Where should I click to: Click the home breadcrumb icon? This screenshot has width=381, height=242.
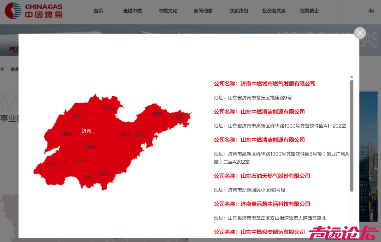[2, 69]
